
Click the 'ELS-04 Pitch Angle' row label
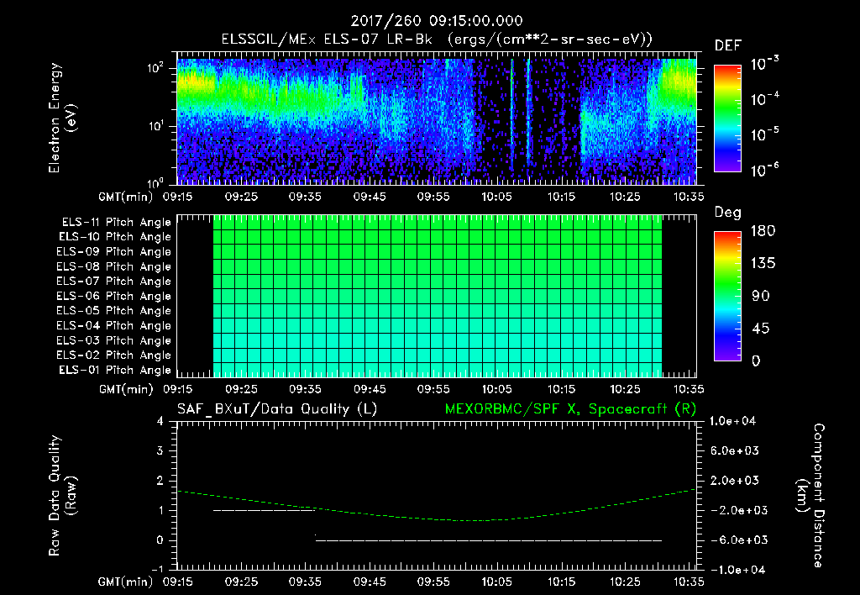click(113, 325)
